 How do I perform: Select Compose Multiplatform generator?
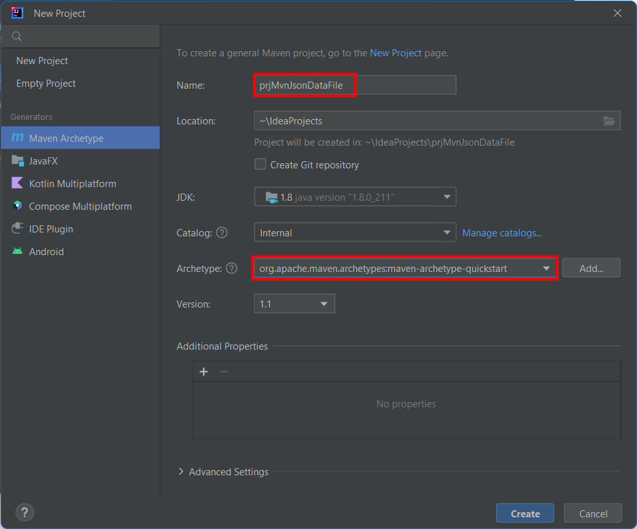pyautogui.click(x=80, y=206)
